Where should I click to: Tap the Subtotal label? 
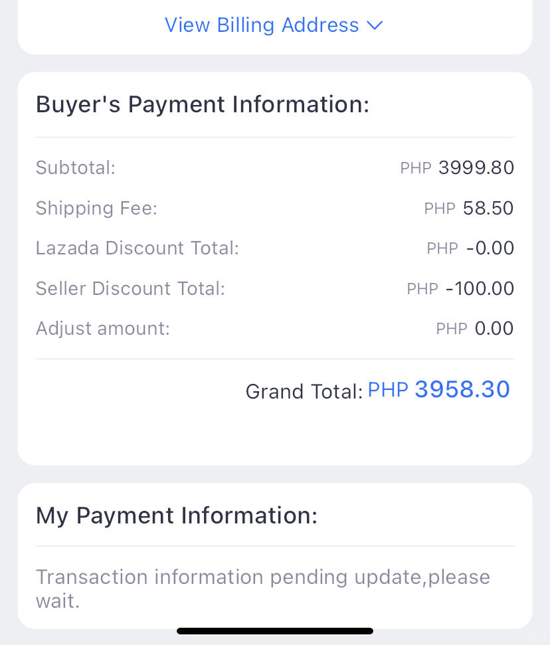tap(76, 167)
